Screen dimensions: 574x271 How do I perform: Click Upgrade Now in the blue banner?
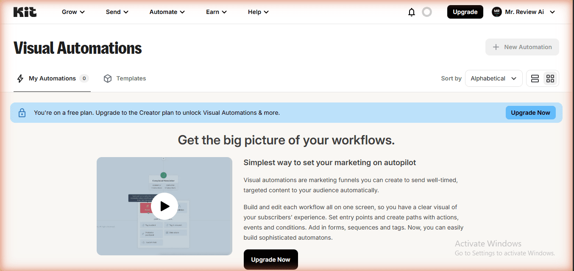pos(530,113)
